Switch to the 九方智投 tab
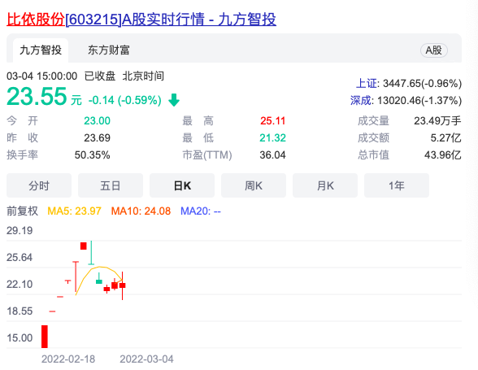 click(41, 50)
